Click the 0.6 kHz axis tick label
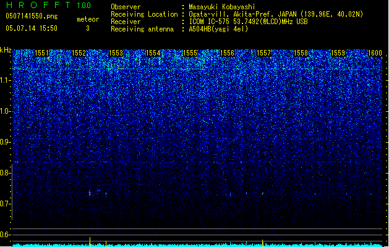Screen dimensions: 389x247 pos(6,235)
